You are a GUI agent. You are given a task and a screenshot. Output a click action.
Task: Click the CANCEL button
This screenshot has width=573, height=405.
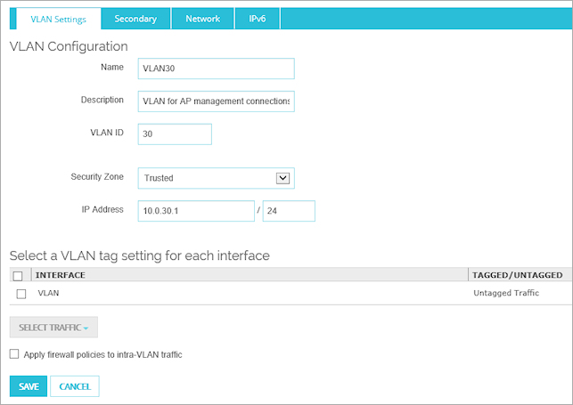tap(75, 386)
